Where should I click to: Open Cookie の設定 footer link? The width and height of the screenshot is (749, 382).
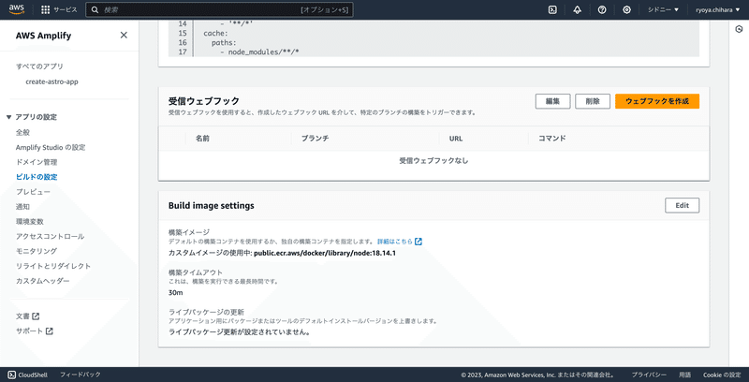tap(722, 375)
